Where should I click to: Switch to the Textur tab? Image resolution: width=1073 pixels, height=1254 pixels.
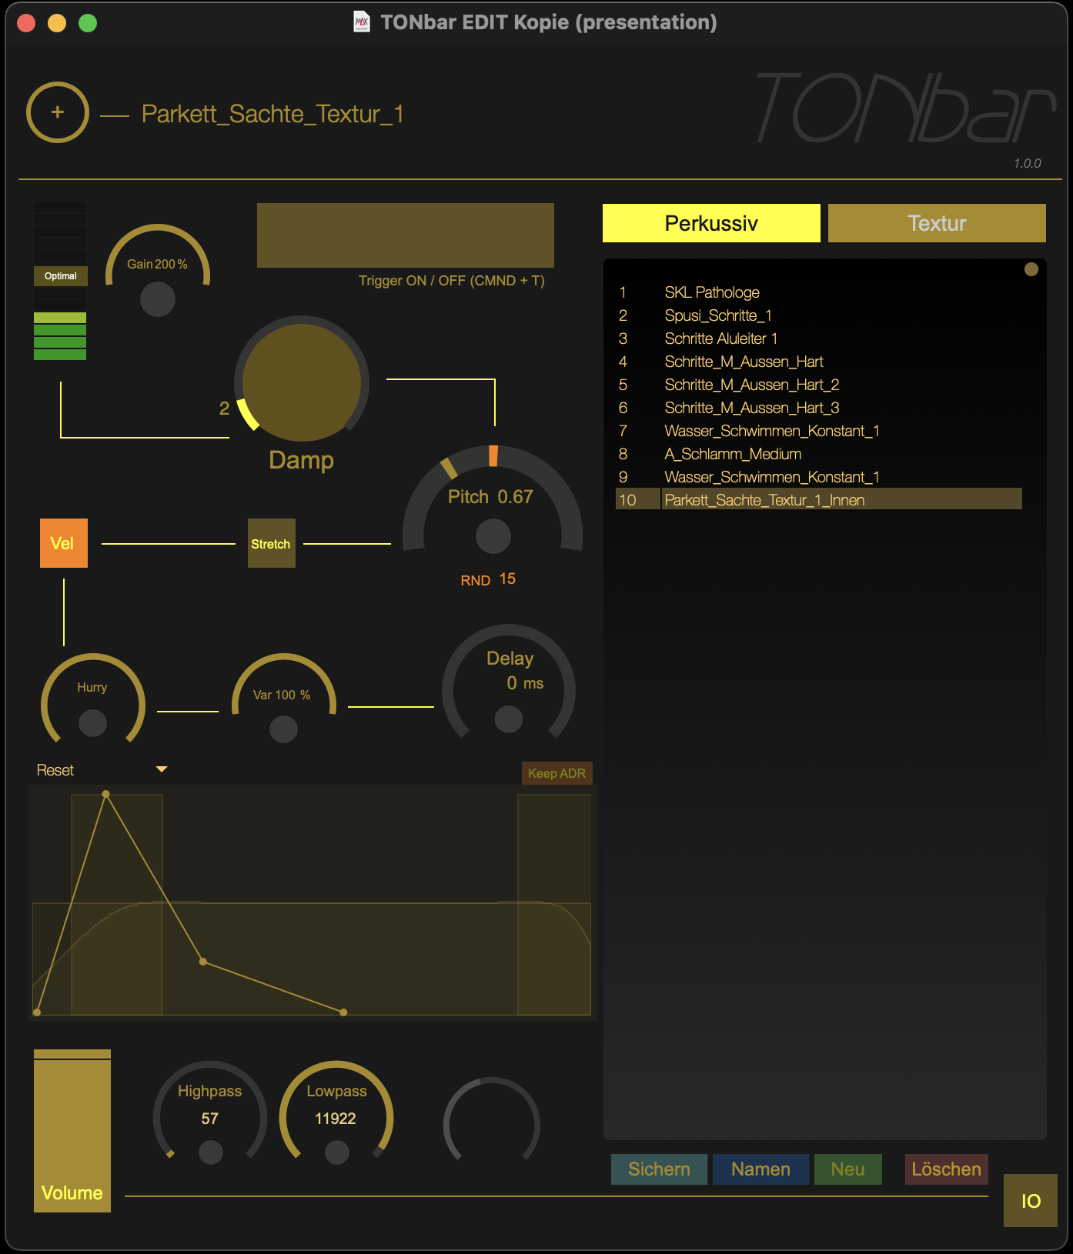click(937, 223)
